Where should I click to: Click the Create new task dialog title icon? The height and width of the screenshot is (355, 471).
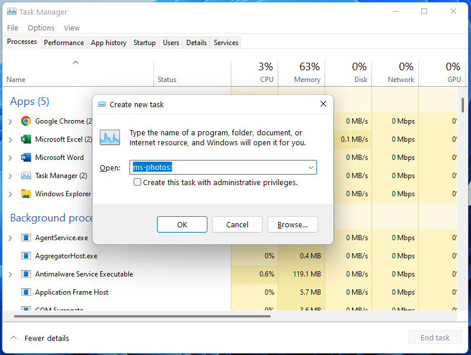click(x=102, y=104)
